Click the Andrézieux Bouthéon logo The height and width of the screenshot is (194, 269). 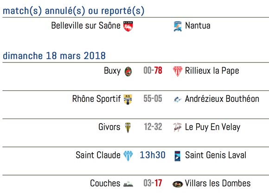pos(178,99)
